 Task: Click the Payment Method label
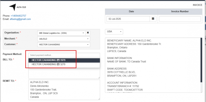pos(12,54)
